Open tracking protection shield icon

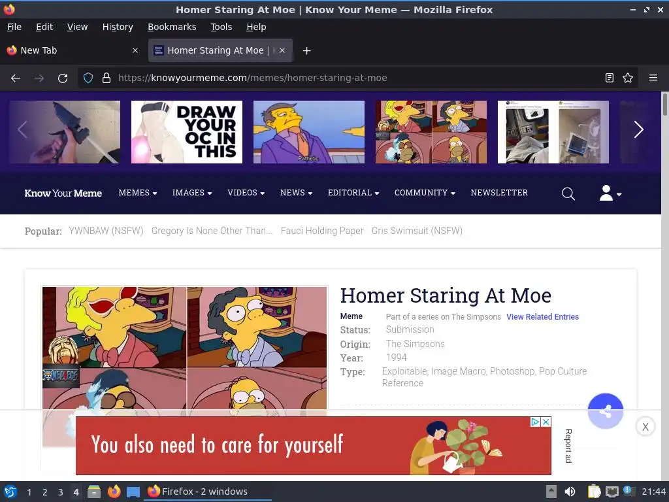click(x=88, y=78)
